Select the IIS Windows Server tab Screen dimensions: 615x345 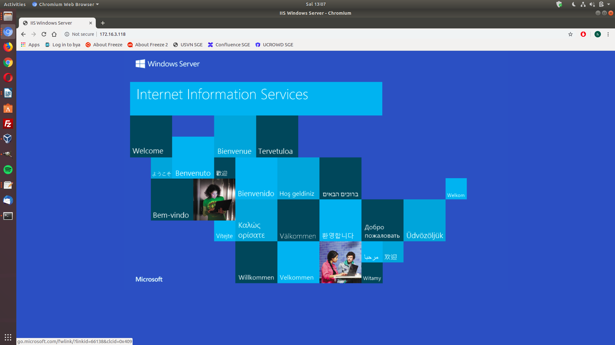click(57, 23)
